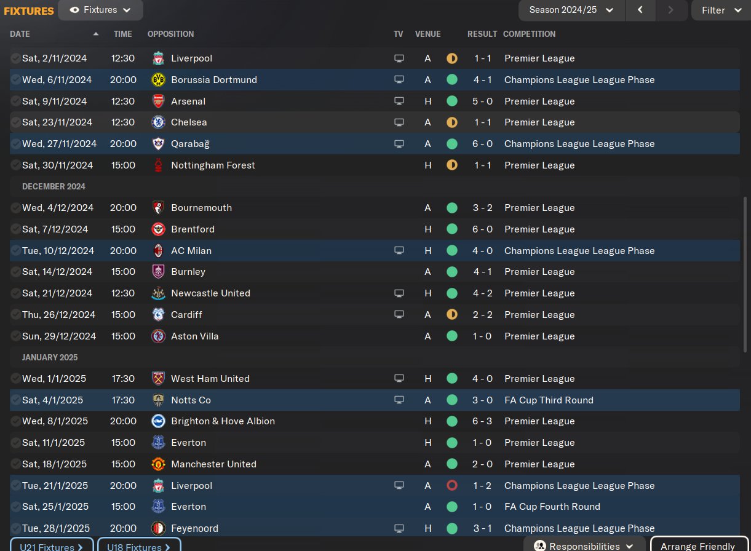Toggle the checkmark for the Qarabağ fixture
The image size is (751, 551).
click(15, 144)
